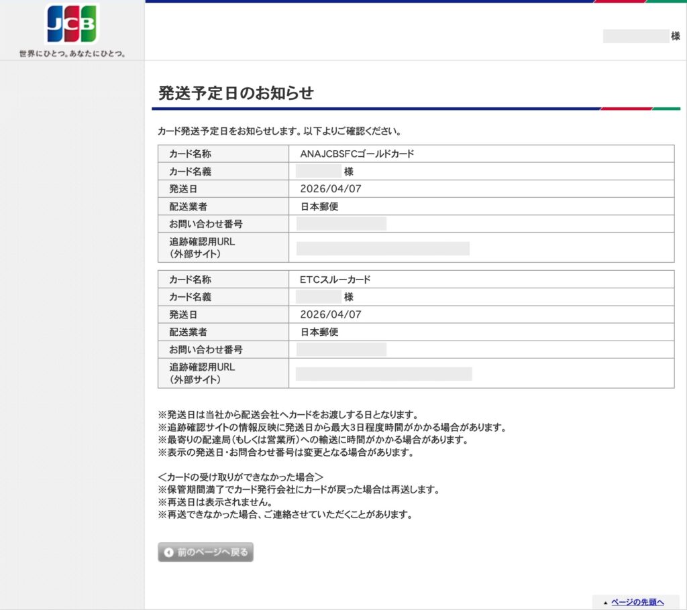Image resolution: width=687 pixels, height=610 pixels.
Task: Click the note starting ※発送日は当社から
Action: coord(288,415)
